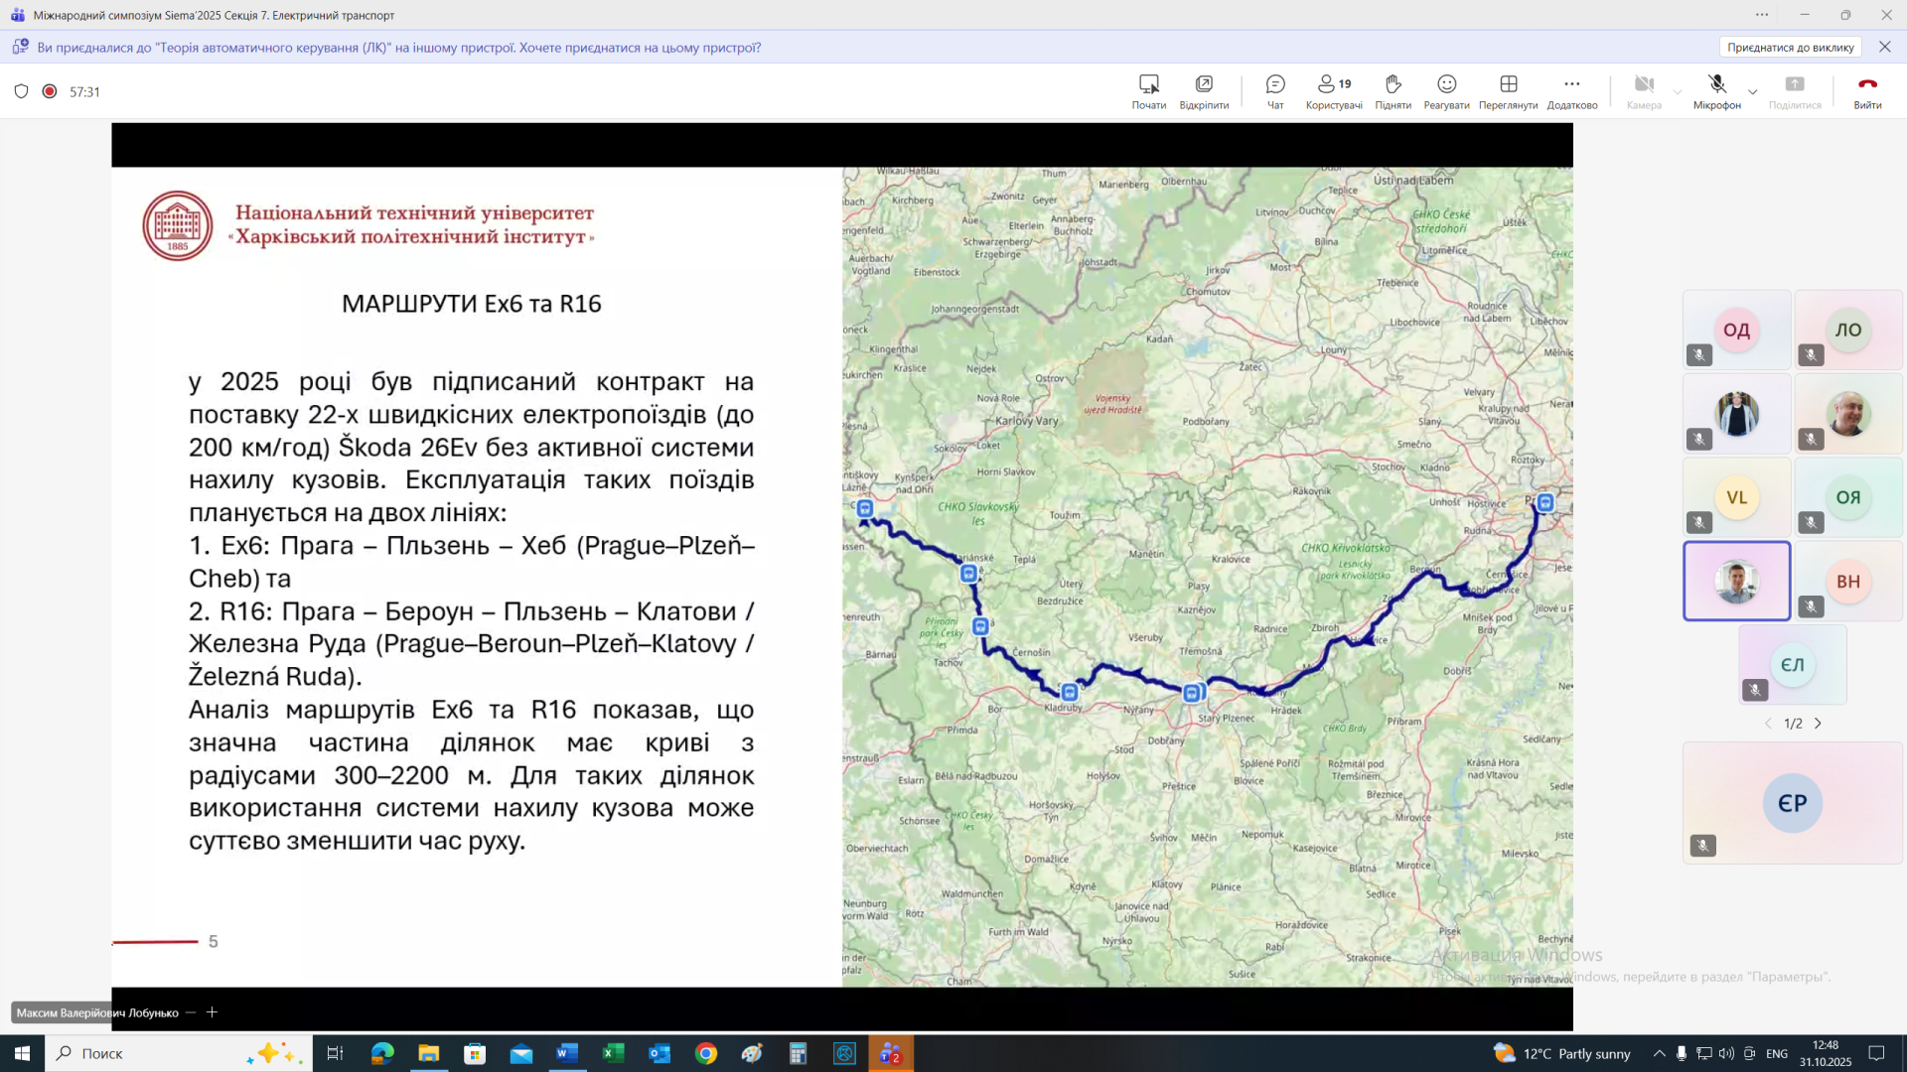Select the ЄР participant tile
The width and height of the screenshot is (1907, 1072).
coord(1792,803)
